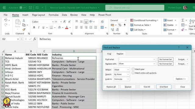Enable Match entire cell contents checkbox
The width and height of the screenshot is (195, 109).
click(x=133, y=73)
